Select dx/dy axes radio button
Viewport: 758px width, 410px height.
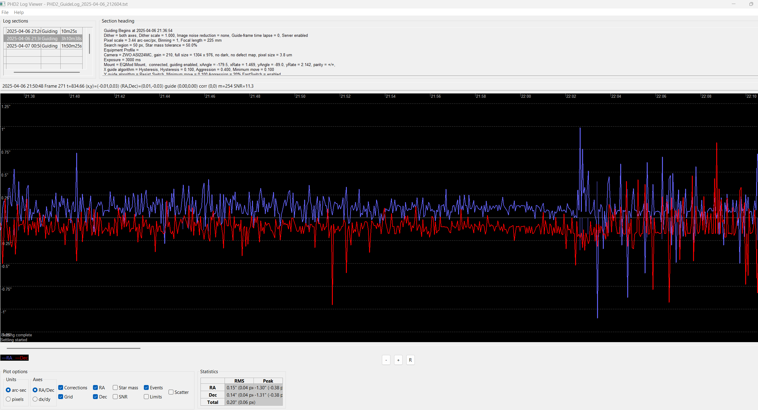(x=35, y=399)
